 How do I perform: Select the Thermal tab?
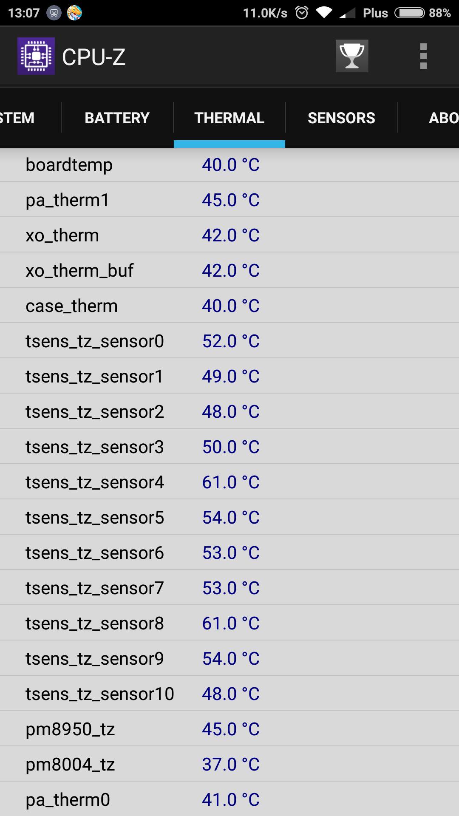coord(229,118)
